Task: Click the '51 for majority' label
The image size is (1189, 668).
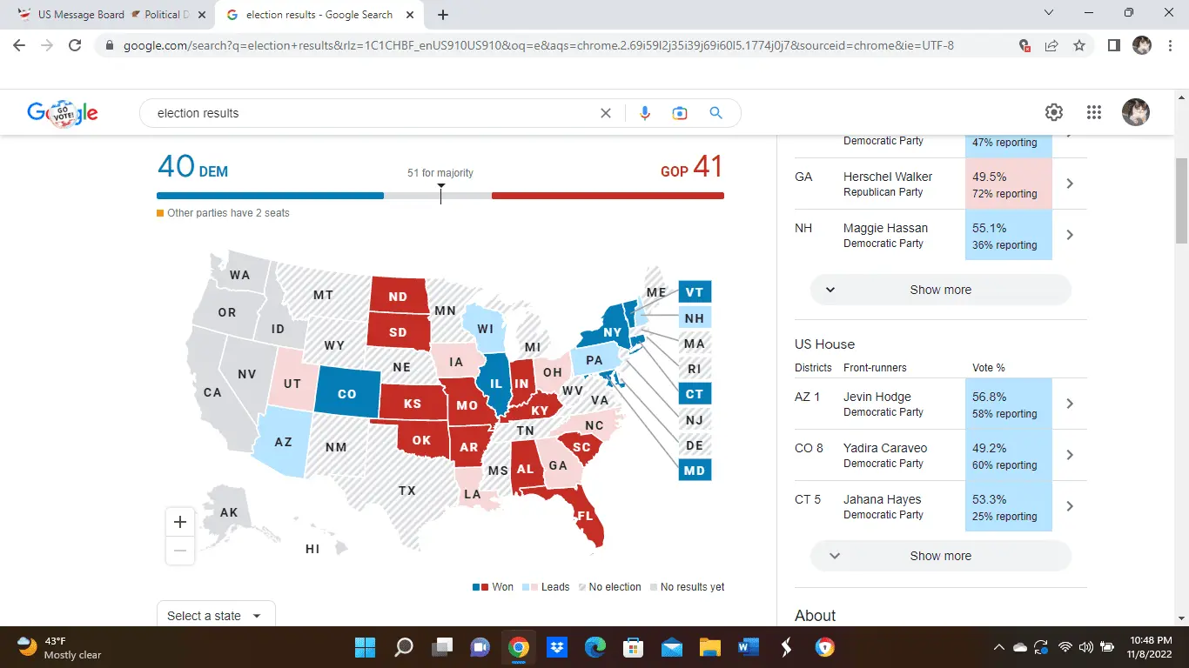Action: (440, 173)
